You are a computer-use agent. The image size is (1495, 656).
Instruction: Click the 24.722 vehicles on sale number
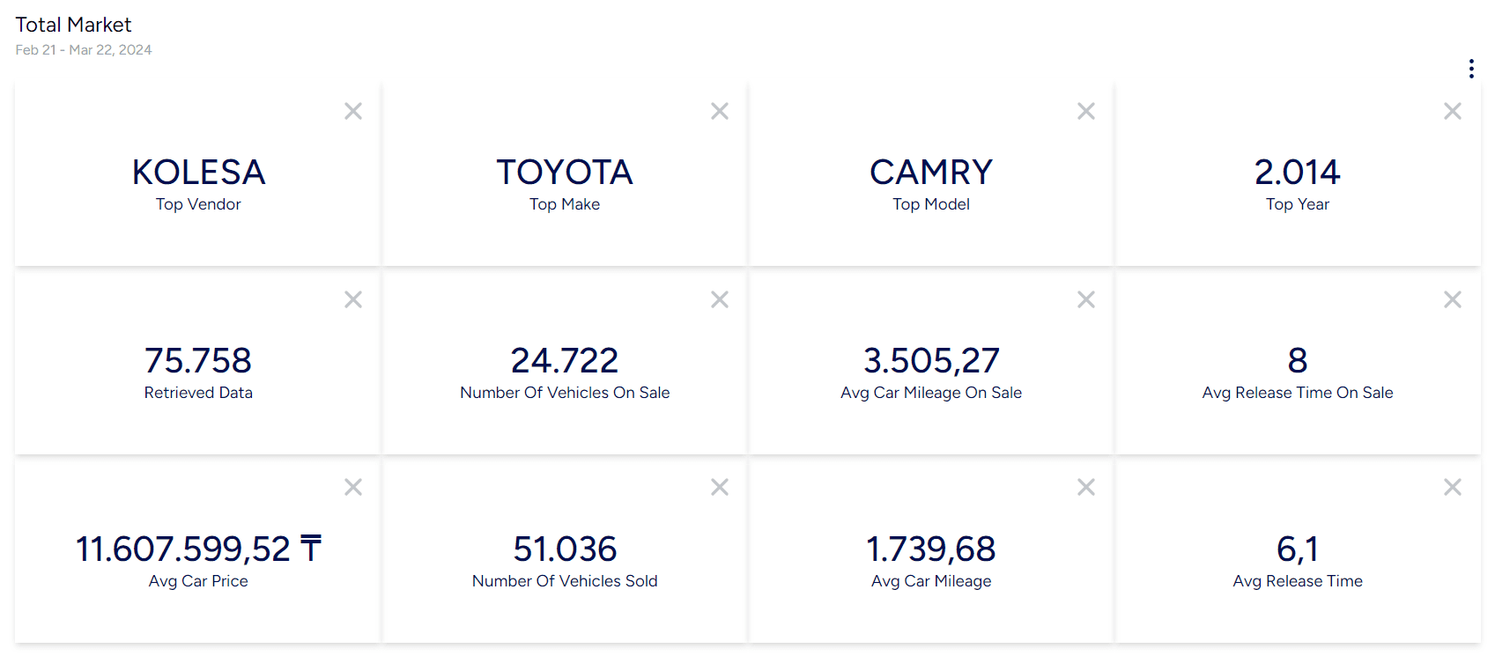565,360
